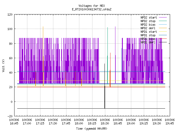This screenshot has height=131, width=175.
Task: Click the dark blue NPD1 stop legend line sample
Action: tap(163, 35)
